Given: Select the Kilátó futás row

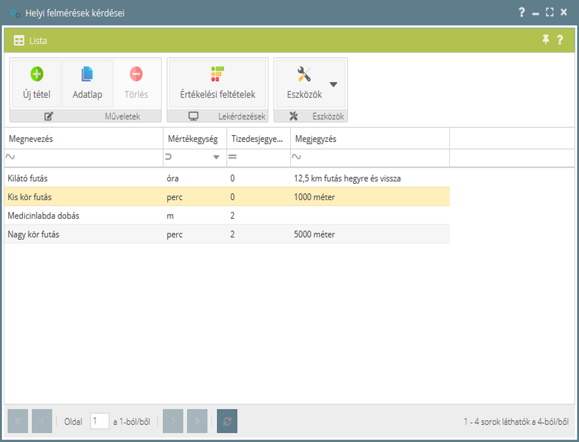Looking at the screenshot, I should point(83,178).
